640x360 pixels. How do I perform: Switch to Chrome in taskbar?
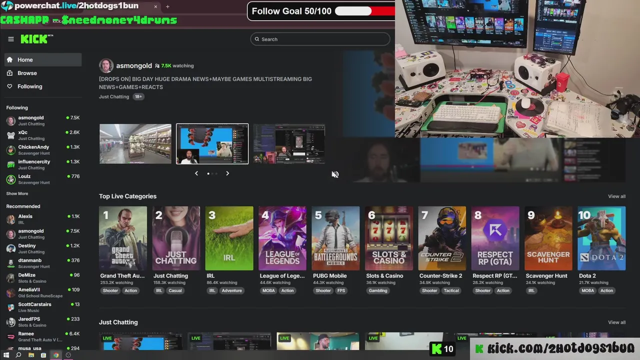pyautogui.click(x=56, y=355)
